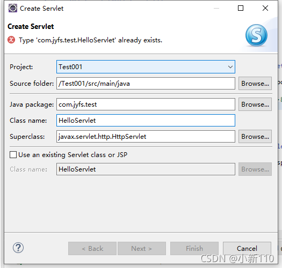Click the red error icon beside message
This screenshot has width=282, height=268.
11,40
